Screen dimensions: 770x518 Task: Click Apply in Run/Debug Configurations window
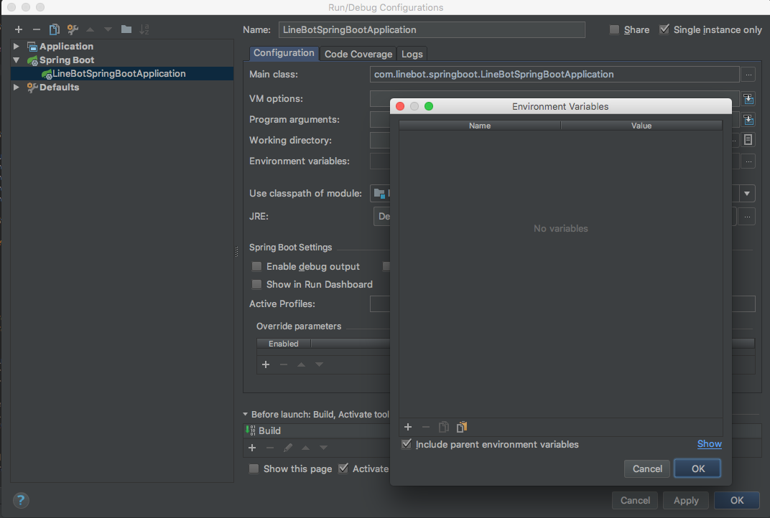tap(685, 500)
